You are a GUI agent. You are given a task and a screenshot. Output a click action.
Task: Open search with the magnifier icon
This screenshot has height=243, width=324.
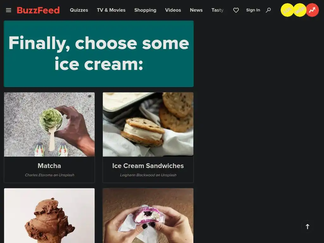click(x=268, y=10)
